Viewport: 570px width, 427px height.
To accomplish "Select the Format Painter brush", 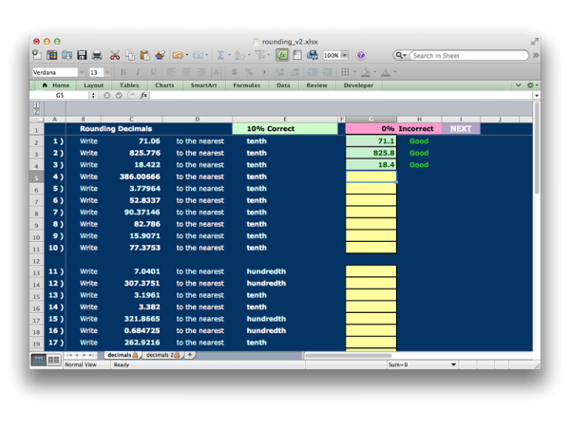I will 160,55.
